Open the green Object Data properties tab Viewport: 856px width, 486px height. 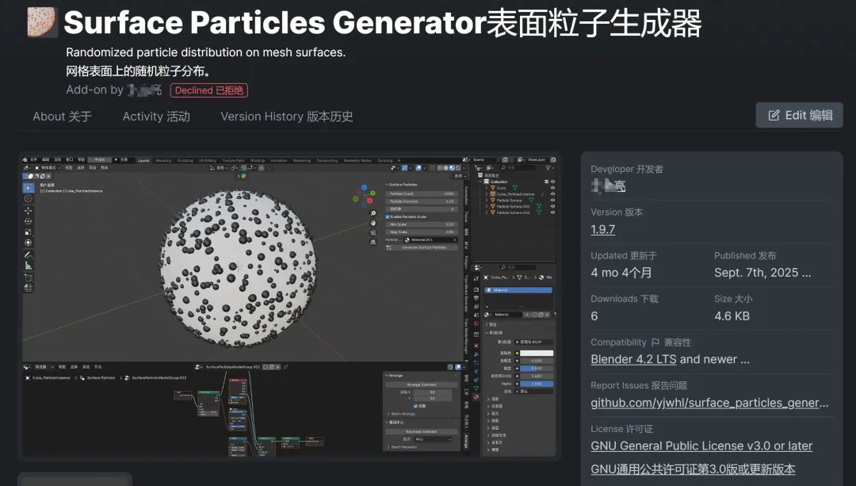pos(476,388)
